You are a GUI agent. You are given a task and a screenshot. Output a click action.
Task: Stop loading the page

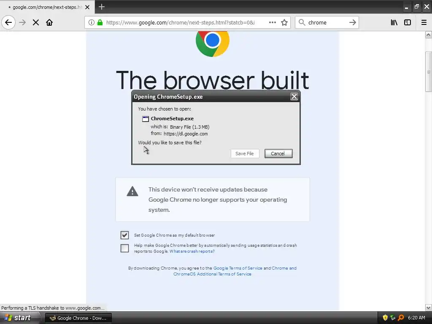tap(36, 22)
